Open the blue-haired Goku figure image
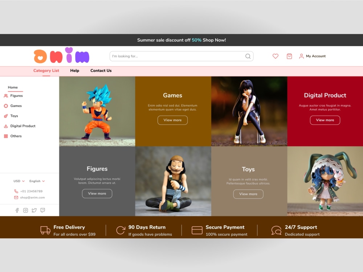The height and width of the screenshot is (272, 363). 97,111
